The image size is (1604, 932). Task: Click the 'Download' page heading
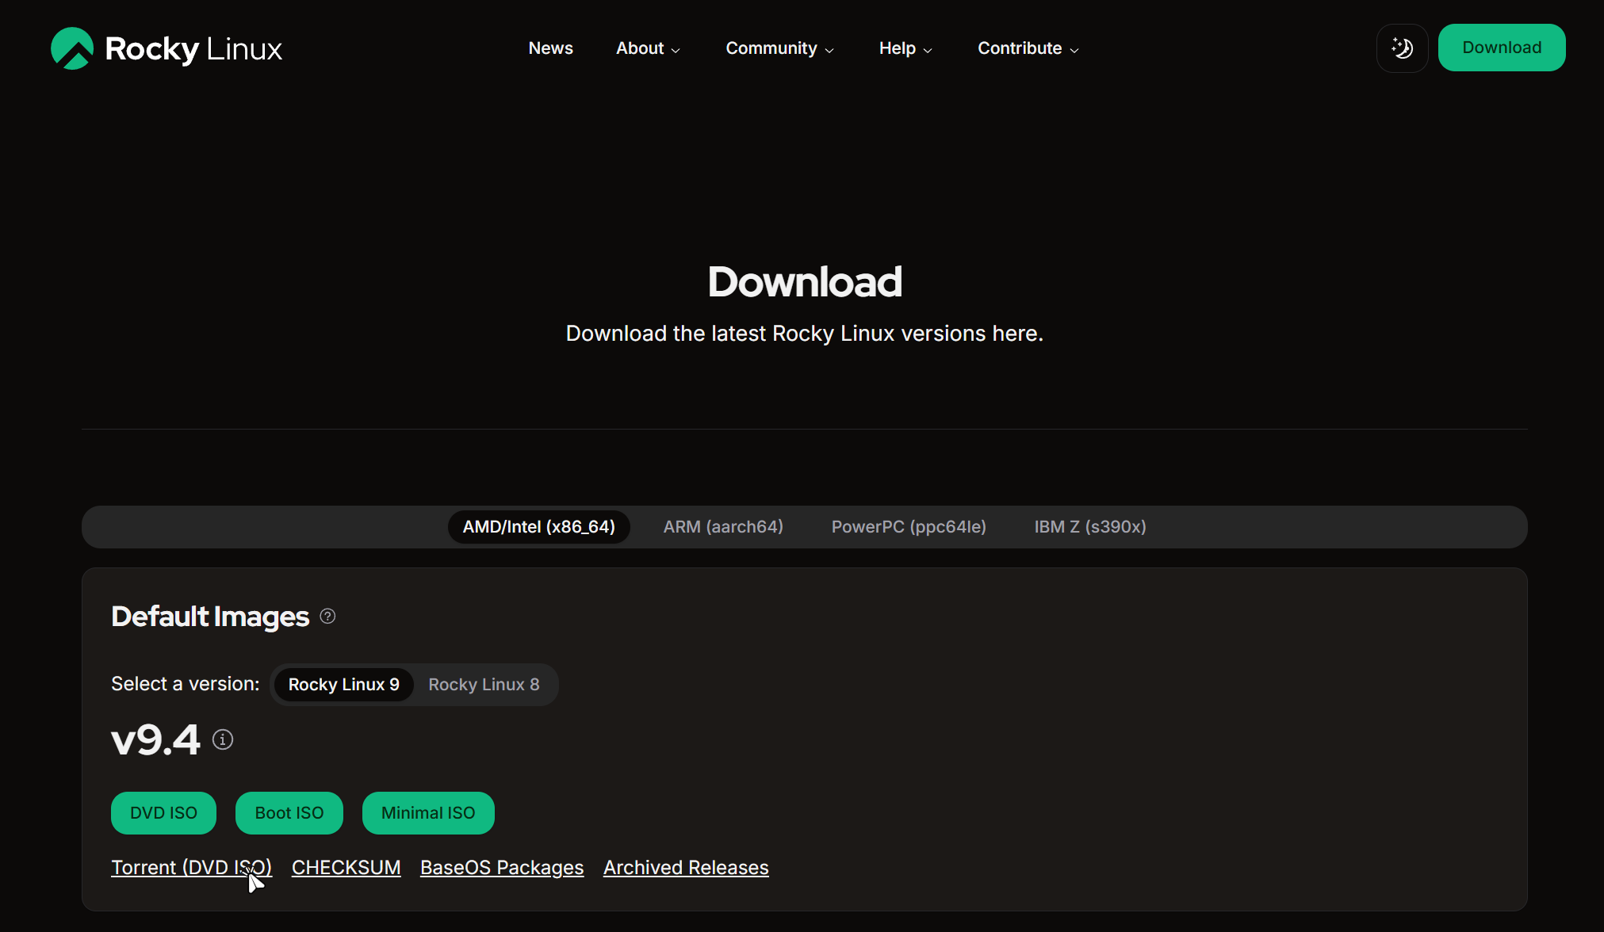(805, 282)
